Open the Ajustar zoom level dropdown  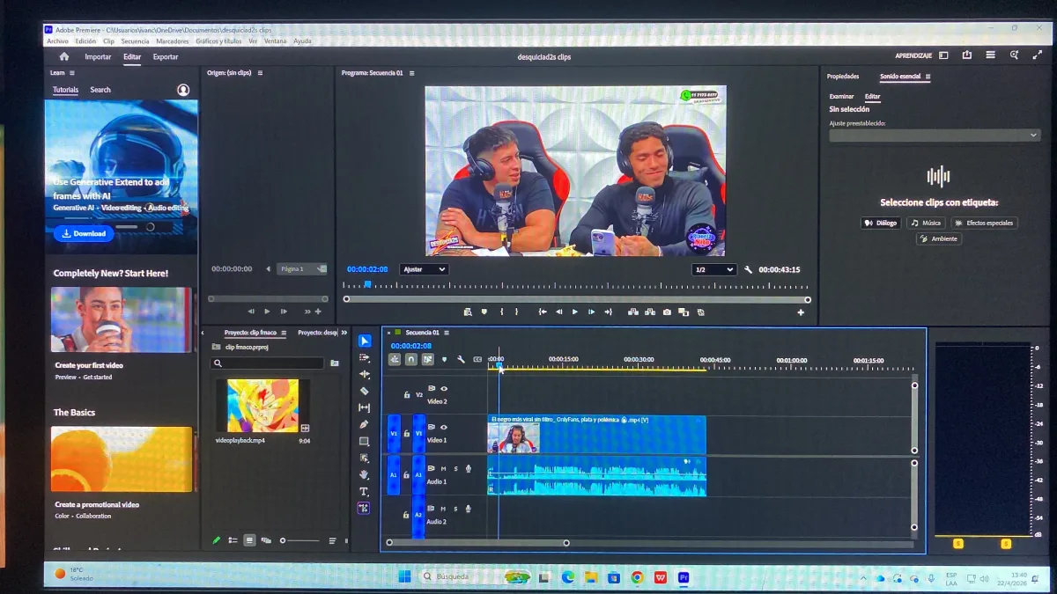point(424,269)
